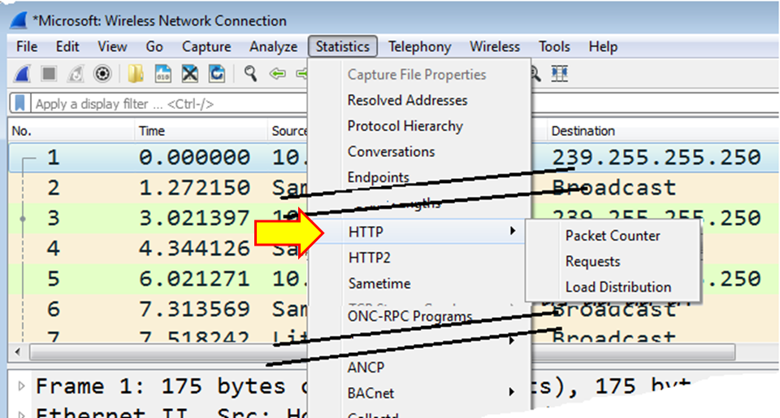Open the Wireless menu
This screenshot has width=780, height=418.
click(495, 47)
